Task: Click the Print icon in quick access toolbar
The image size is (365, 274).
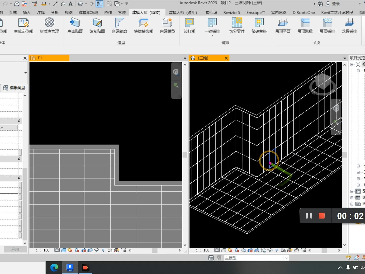Action: (17, 4)
